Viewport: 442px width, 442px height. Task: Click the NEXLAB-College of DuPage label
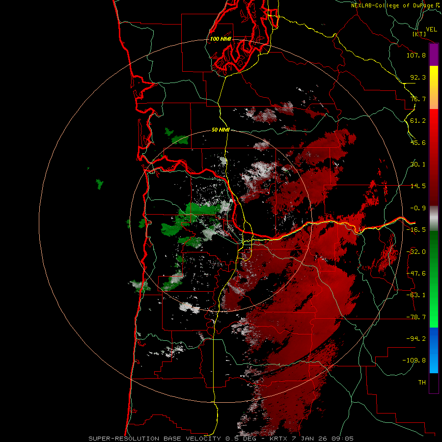click(395, 5)
